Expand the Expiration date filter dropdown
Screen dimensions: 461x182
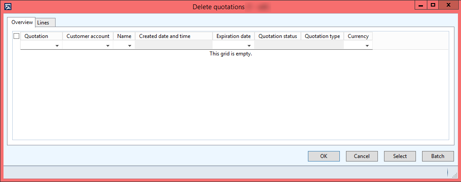point(249,46)
